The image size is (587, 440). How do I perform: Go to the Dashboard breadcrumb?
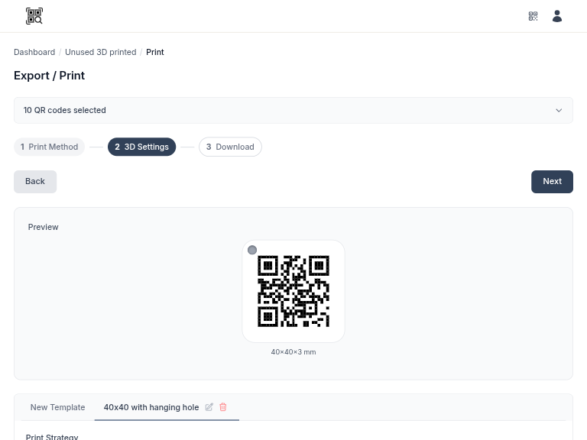pyautogui.click(x=34, y=52)
